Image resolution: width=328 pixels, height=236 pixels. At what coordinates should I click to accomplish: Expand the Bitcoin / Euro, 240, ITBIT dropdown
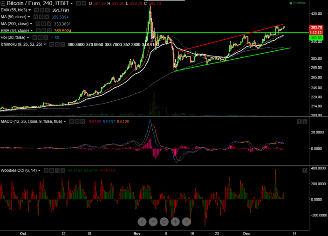pyautogui.click(x=72, y=3)
